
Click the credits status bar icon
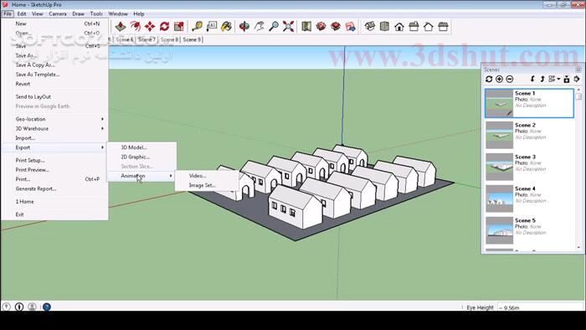pyautogui.click(x=19, y=307)
